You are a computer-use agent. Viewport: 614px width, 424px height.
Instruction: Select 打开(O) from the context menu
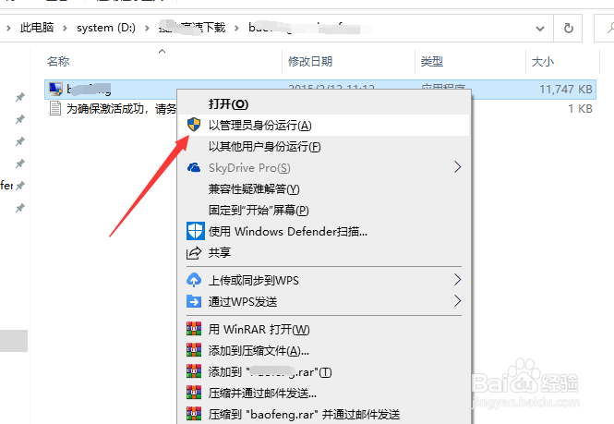point(229,104)
